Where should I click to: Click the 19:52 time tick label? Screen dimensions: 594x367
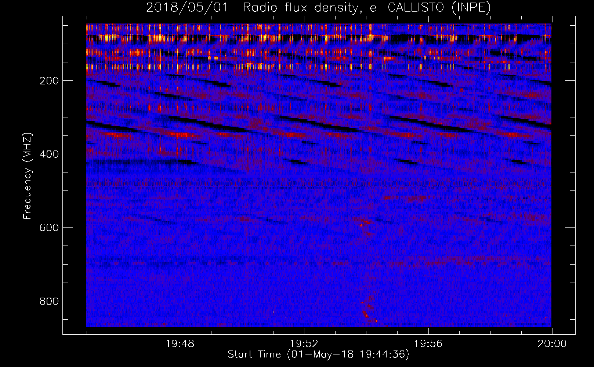[304, 344]
